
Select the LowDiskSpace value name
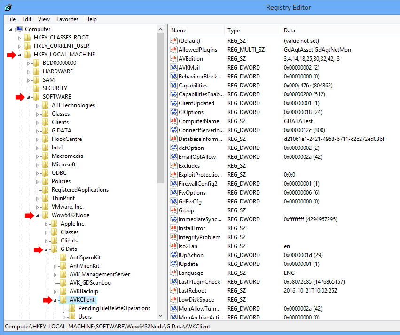click(196, 300)
